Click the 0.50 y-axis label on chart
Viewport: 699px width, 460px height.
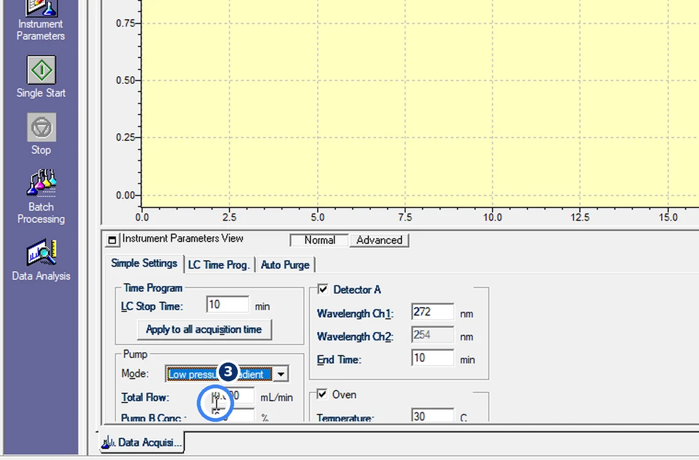click(125, 81)
